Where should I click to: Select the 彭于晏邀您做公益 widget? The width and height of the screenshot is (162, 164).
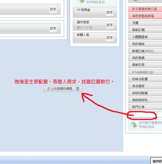[145, 9]
